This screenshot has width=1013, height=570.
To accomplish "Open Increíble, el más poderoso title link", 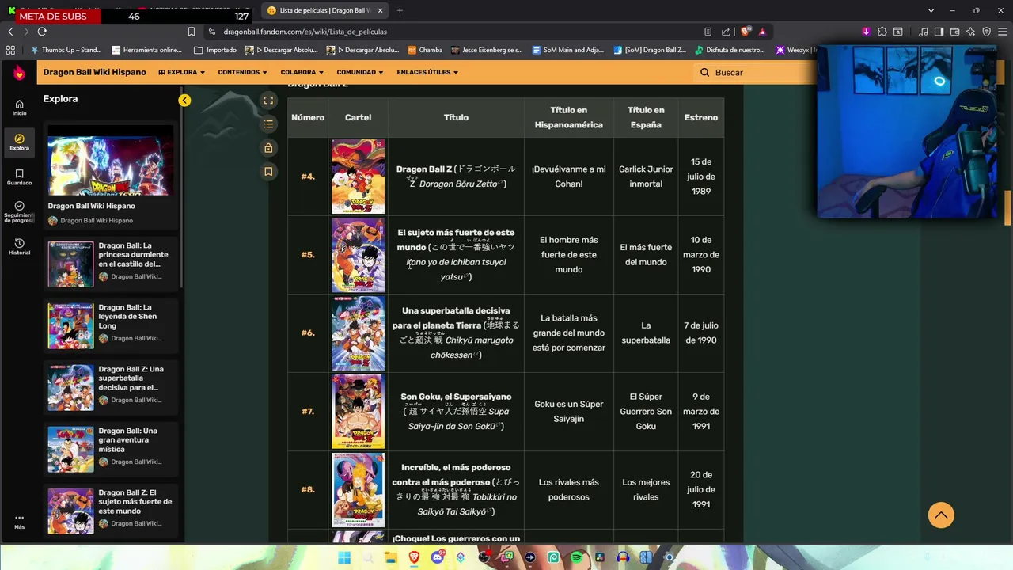I will pos(451,474).
